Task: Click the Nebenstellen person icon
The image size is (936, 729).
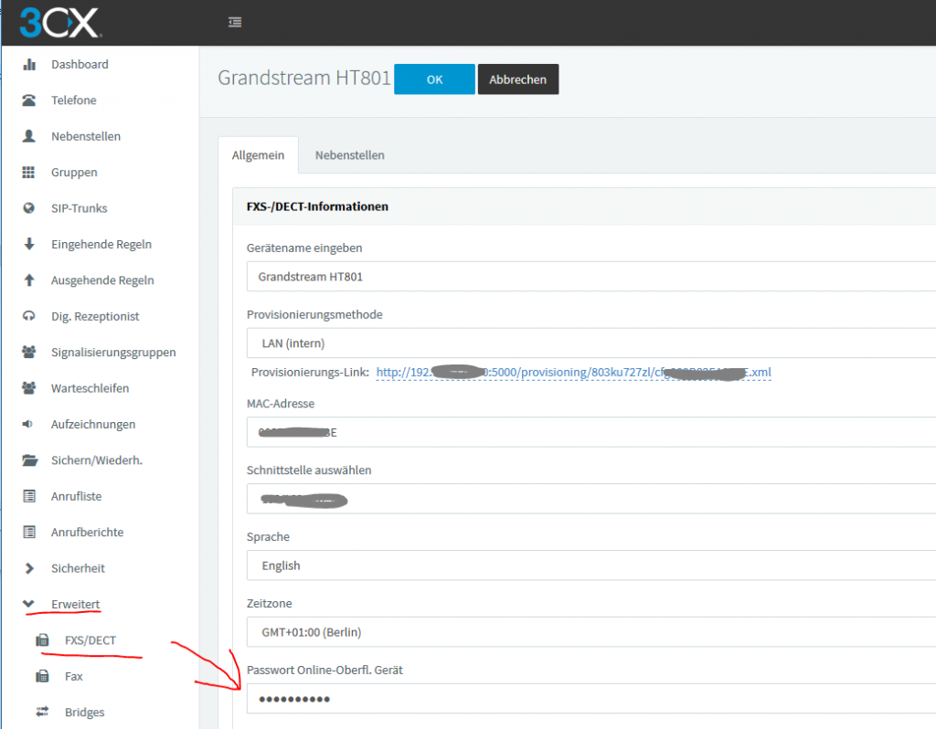Action: coord(28,136)
